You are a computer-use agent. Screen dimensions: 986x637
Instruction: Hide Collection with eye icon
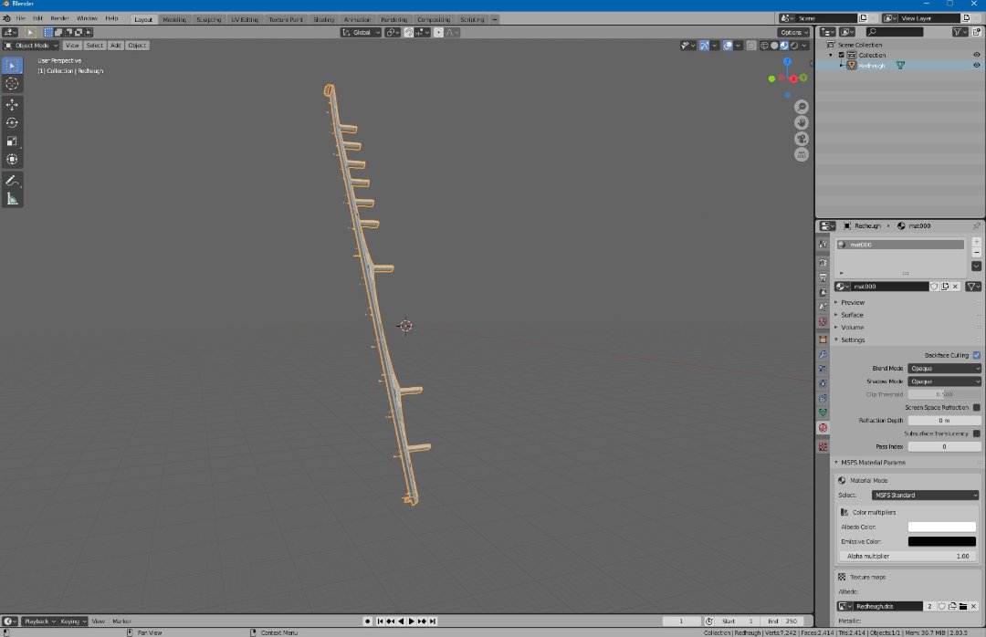(x=977, y=55)
